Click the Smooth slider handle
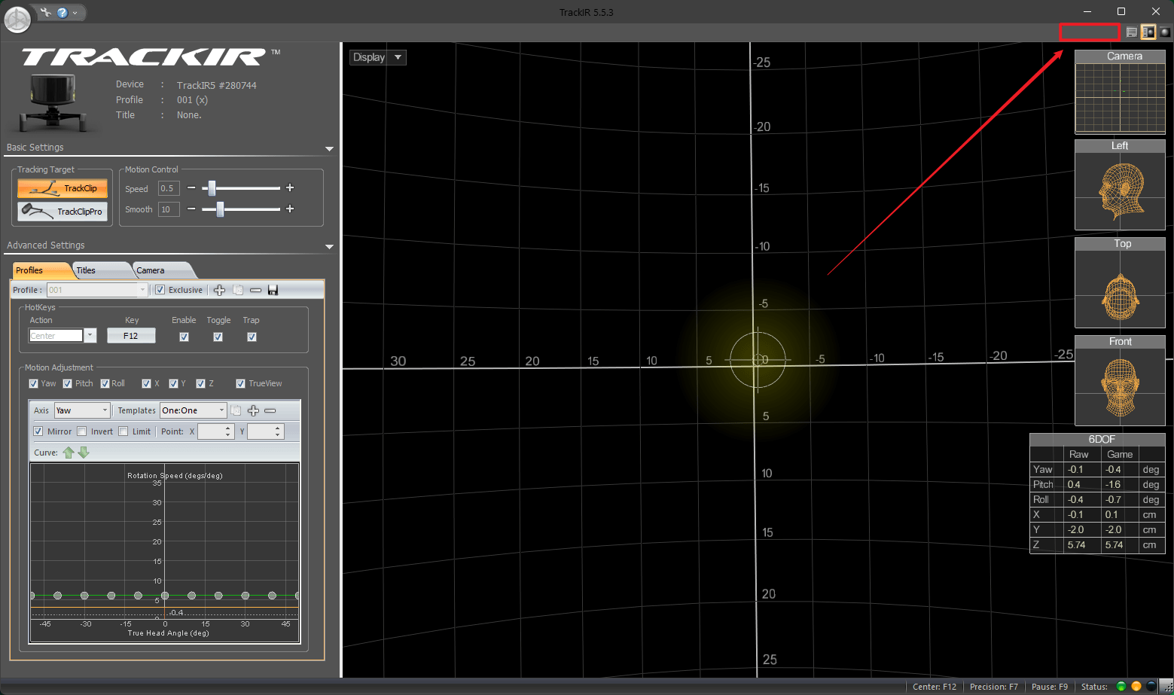The width and height of the screenshot is (1174, 695). (x=220, y=209)
